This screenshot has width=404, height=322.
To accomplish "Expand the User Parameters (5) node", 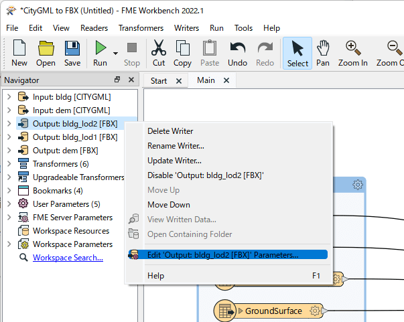I will click(9, 204).
